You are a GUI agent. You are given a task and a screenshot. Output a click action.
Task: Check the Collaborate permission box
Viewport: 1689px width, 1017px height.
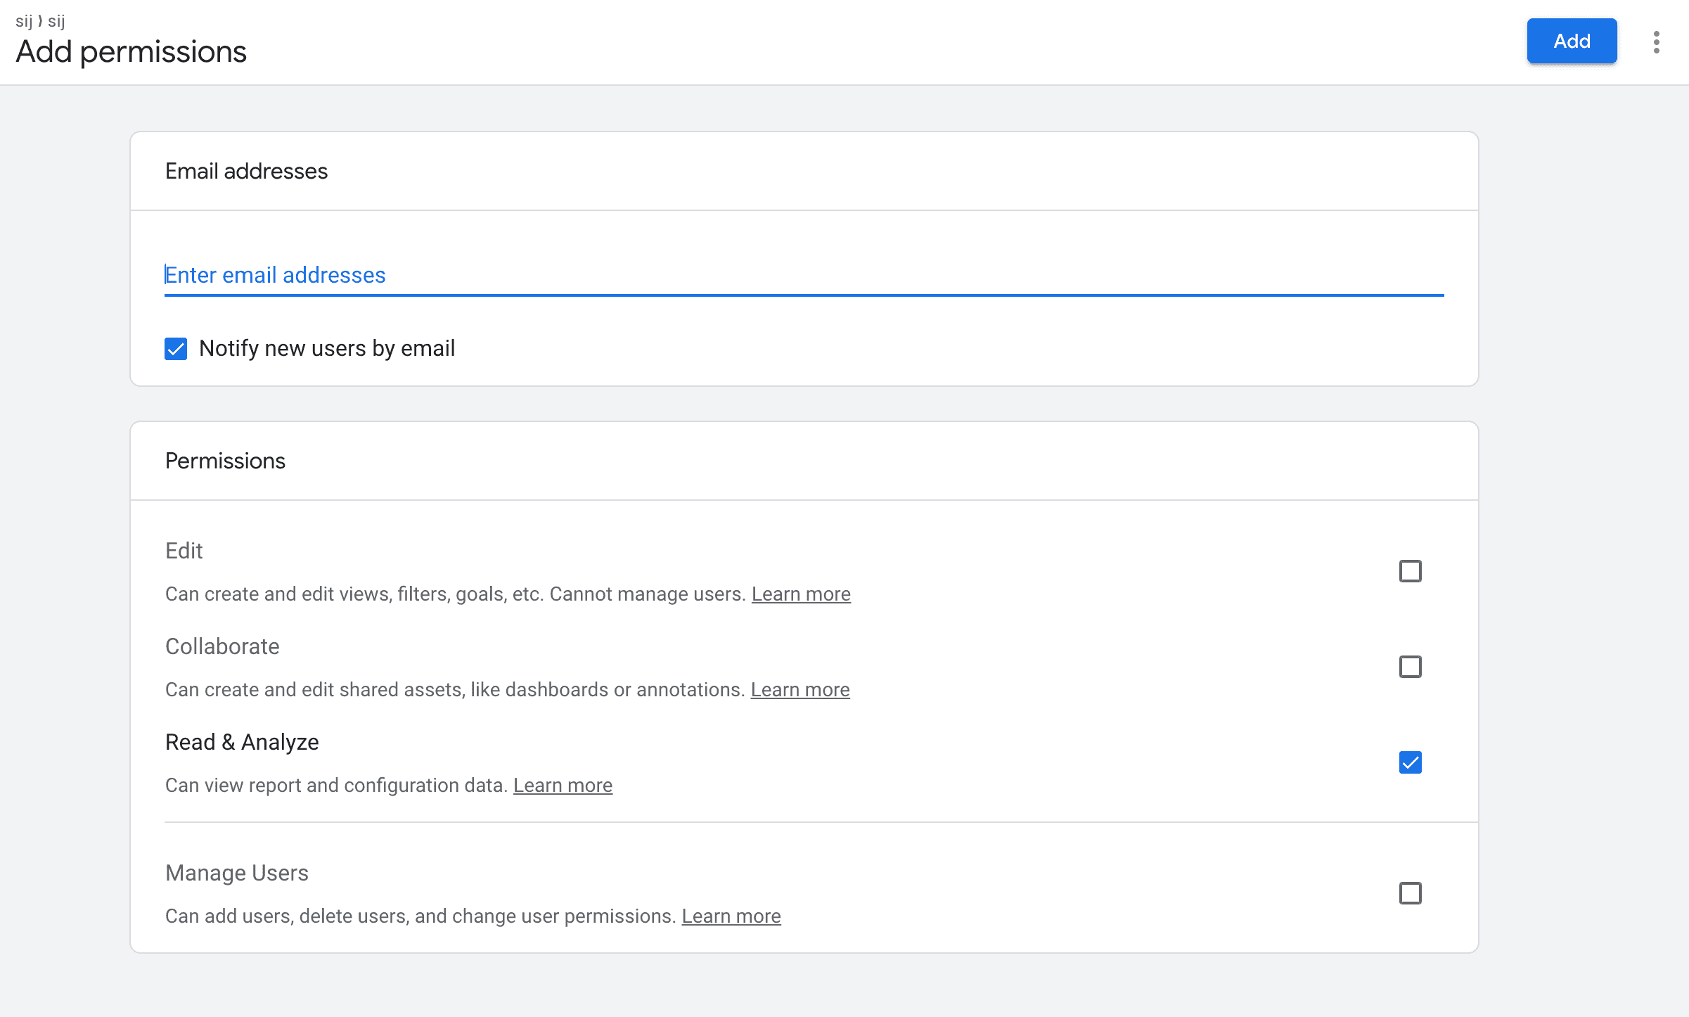[1410, 667]
